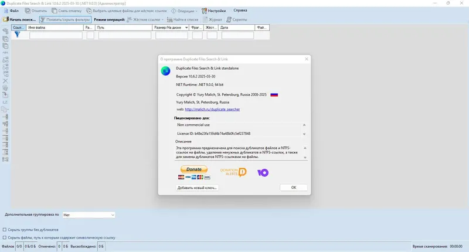The width and height of the screenshot is (469, 252).
Task: Click OK in the About dialog
Action: (x=294, y=188)
